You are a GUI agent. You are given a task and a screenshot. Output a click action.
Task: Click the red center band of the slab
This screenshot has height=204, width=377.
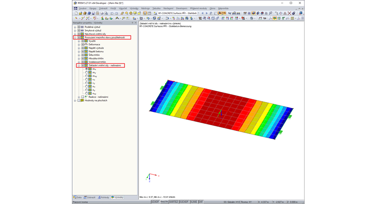[221, 109]
